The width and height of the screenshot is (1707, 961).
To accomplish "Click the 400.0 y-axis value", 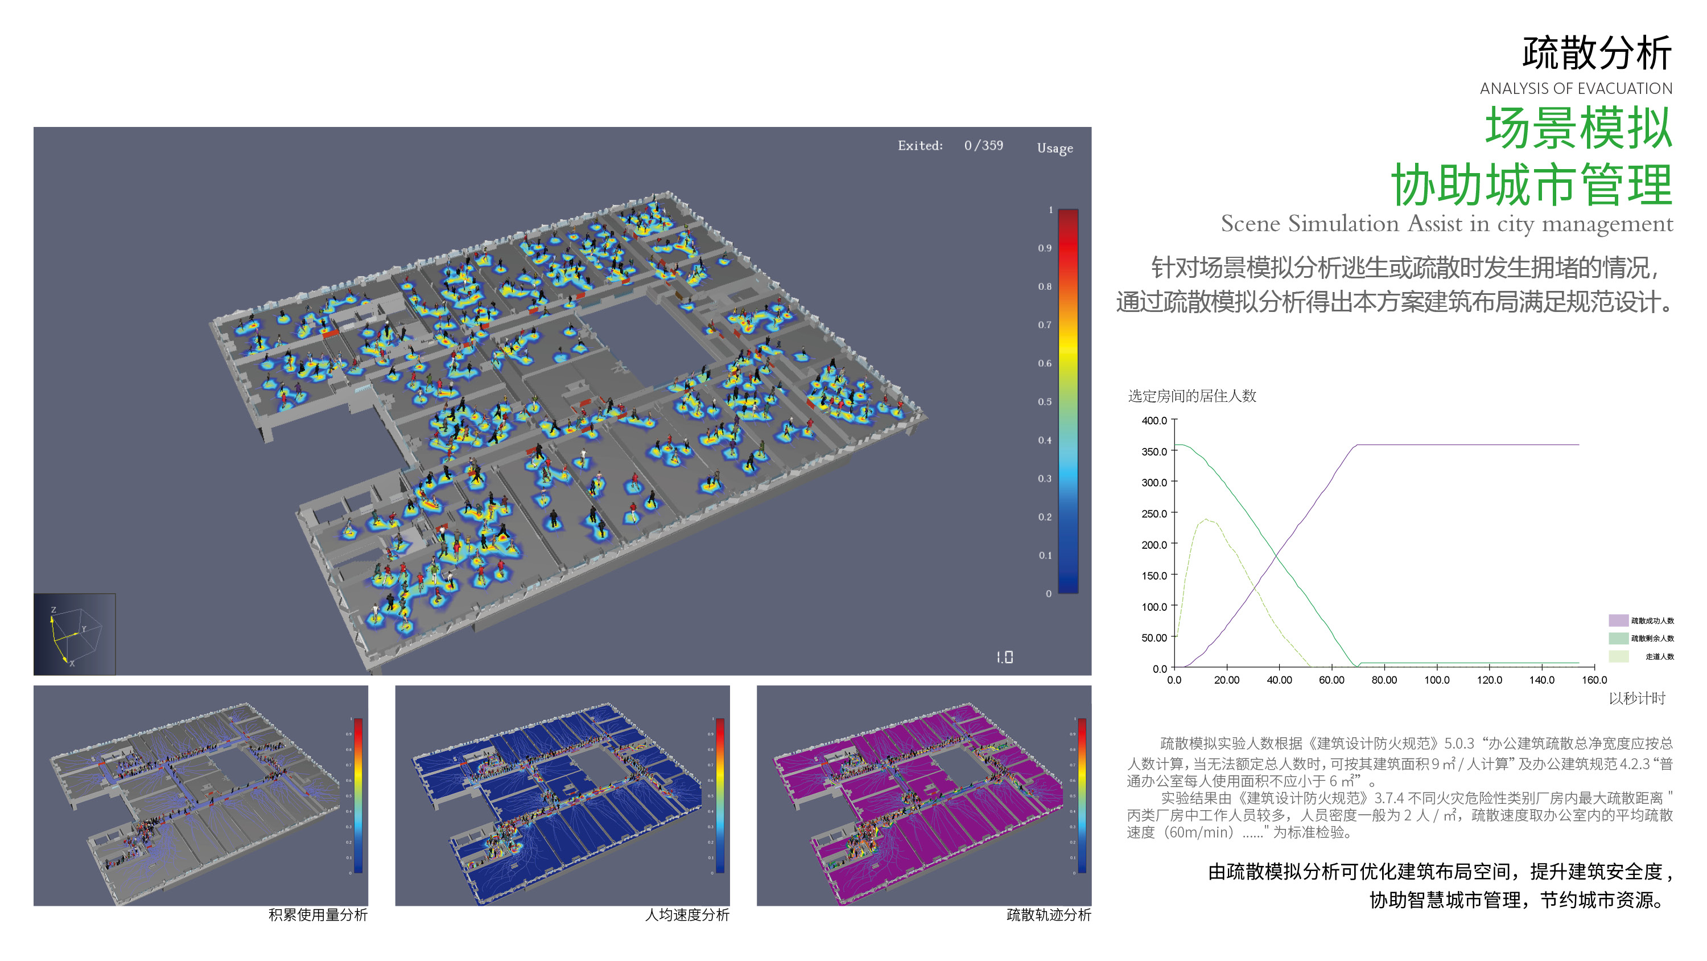I will (1154, 421).
